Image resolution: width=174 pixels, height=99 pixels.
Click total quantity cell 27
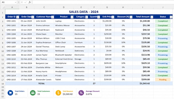94,84
